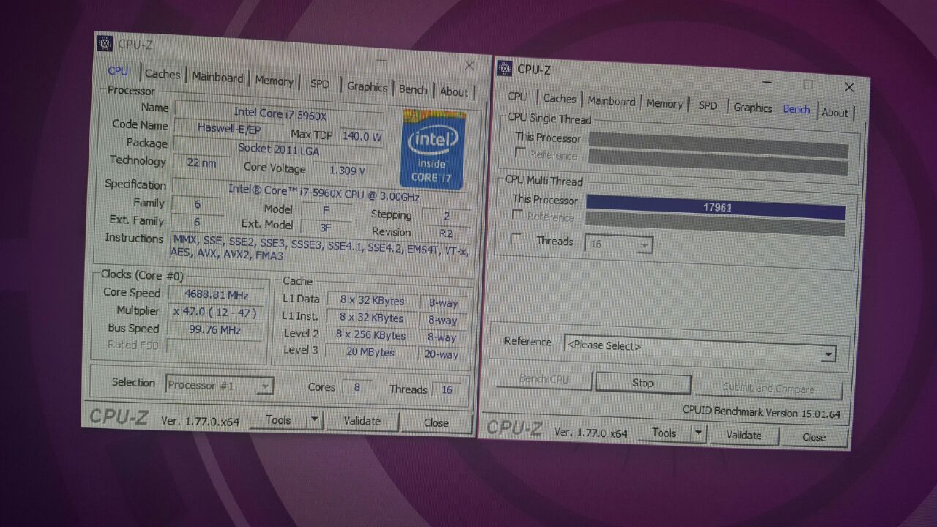The width and height of the screenshot is (937, 527).
Task: Click the Tools button in right window
Action: point(663,433)
